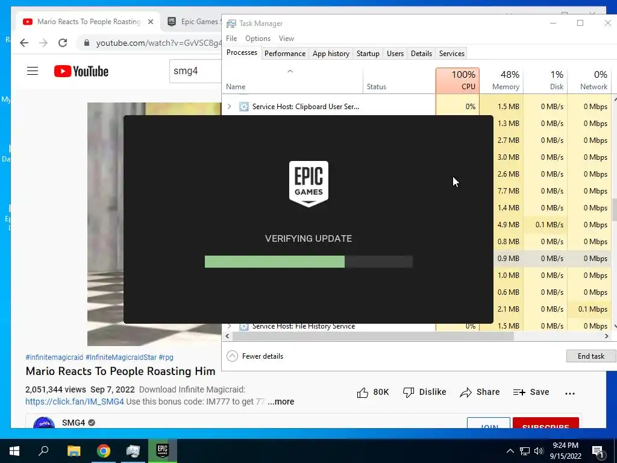The height and width of the screenshot is (463, 617).
Task: Open Task Manager Options menu
Action: (x=258, y=39)
